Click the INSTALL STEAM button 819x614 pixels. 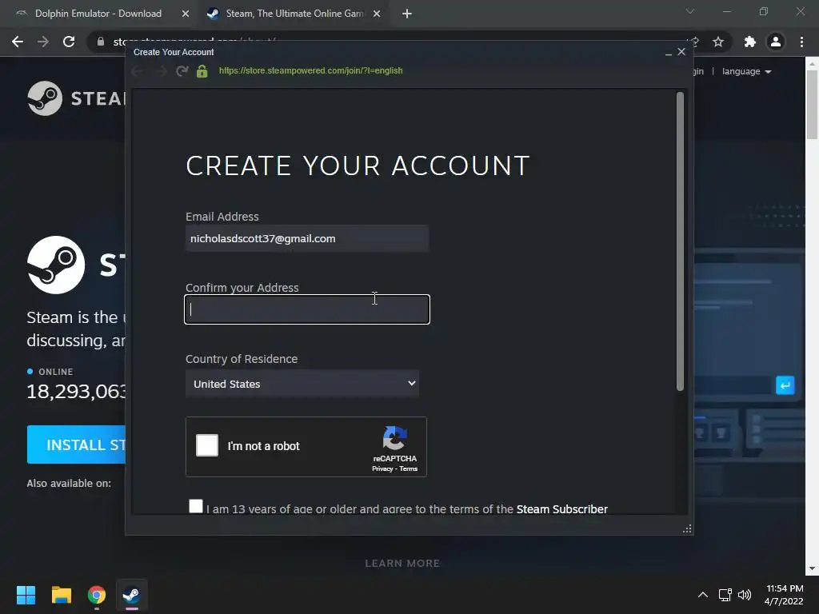coord(76,445)
